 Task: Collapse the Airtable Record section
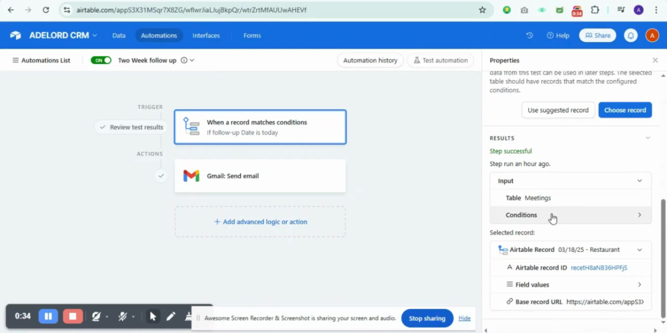[x=640, y=250]
